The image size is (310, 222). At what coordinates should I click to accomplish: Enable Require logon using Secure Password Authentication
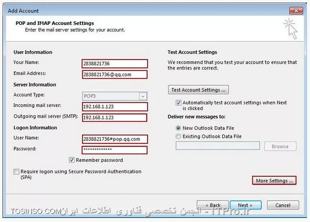[16, 171]
